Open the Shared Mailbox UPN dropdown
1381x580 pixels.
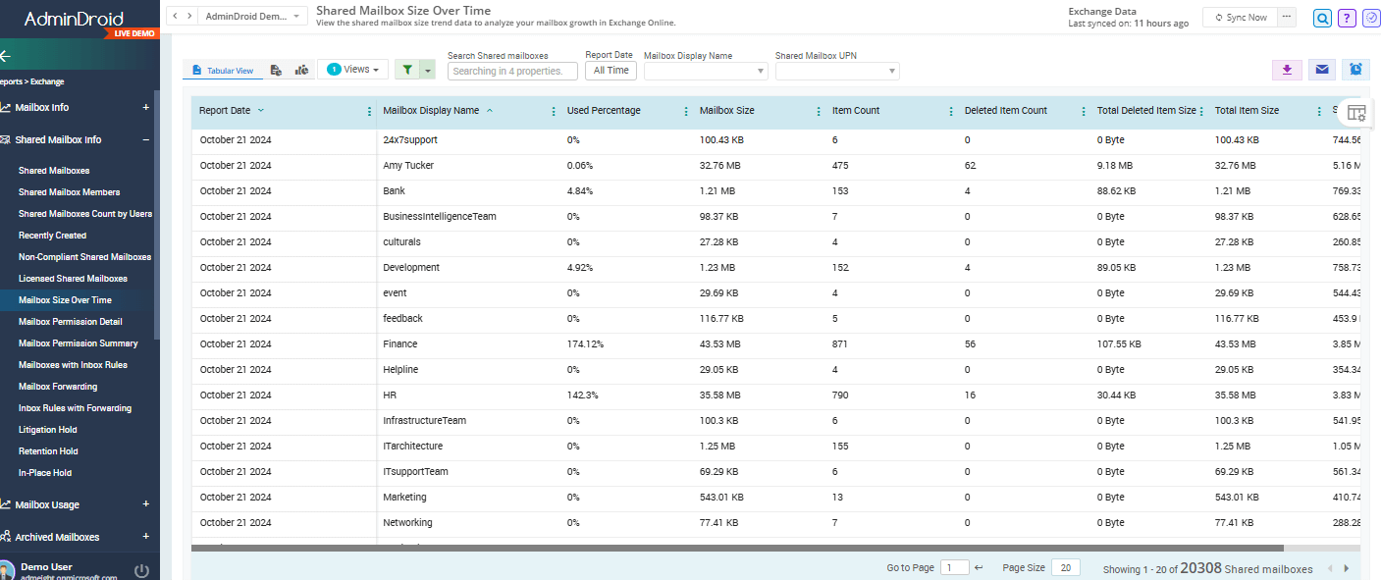click(836, 71)
